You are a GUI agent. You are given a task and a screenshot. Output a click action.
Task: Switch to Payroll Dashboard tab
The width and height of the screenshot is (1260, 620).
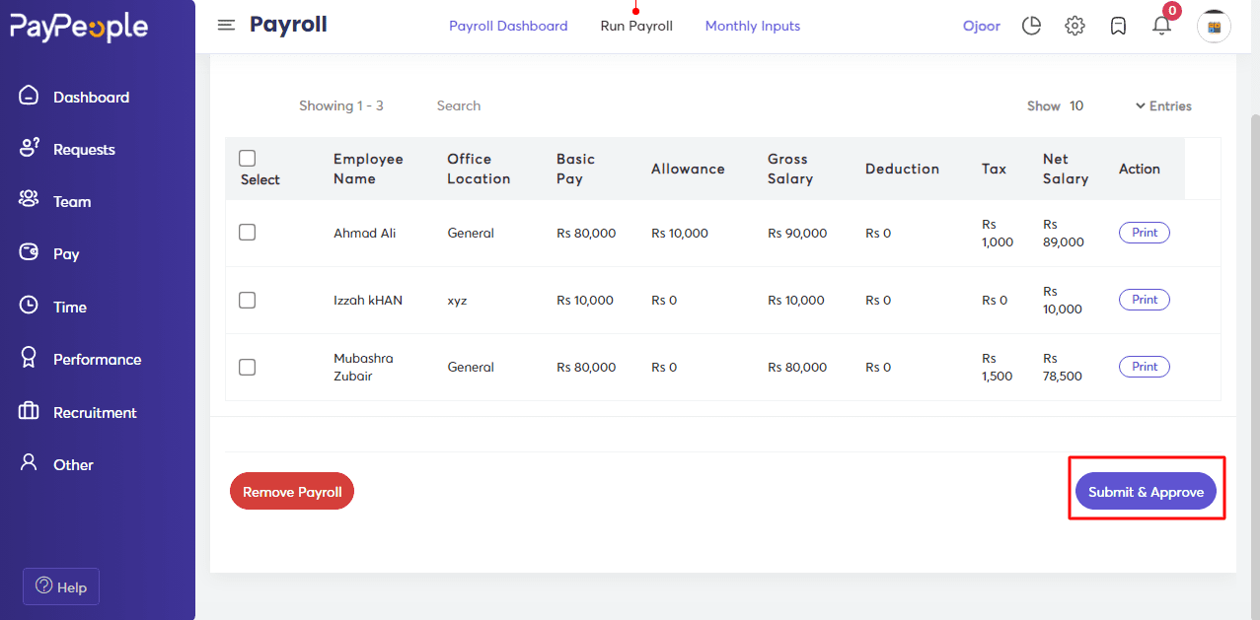point(508,25)
